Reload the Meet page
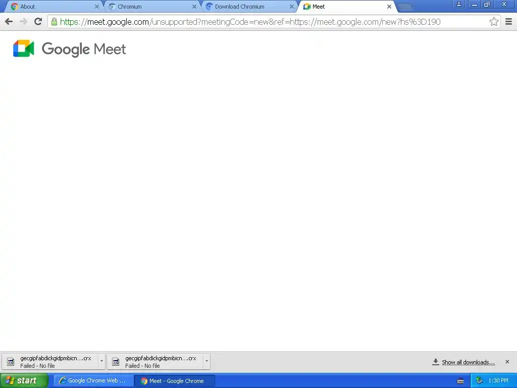Image resolution: width=517 pixels, height=388 pixels. [x=38, y=21]
